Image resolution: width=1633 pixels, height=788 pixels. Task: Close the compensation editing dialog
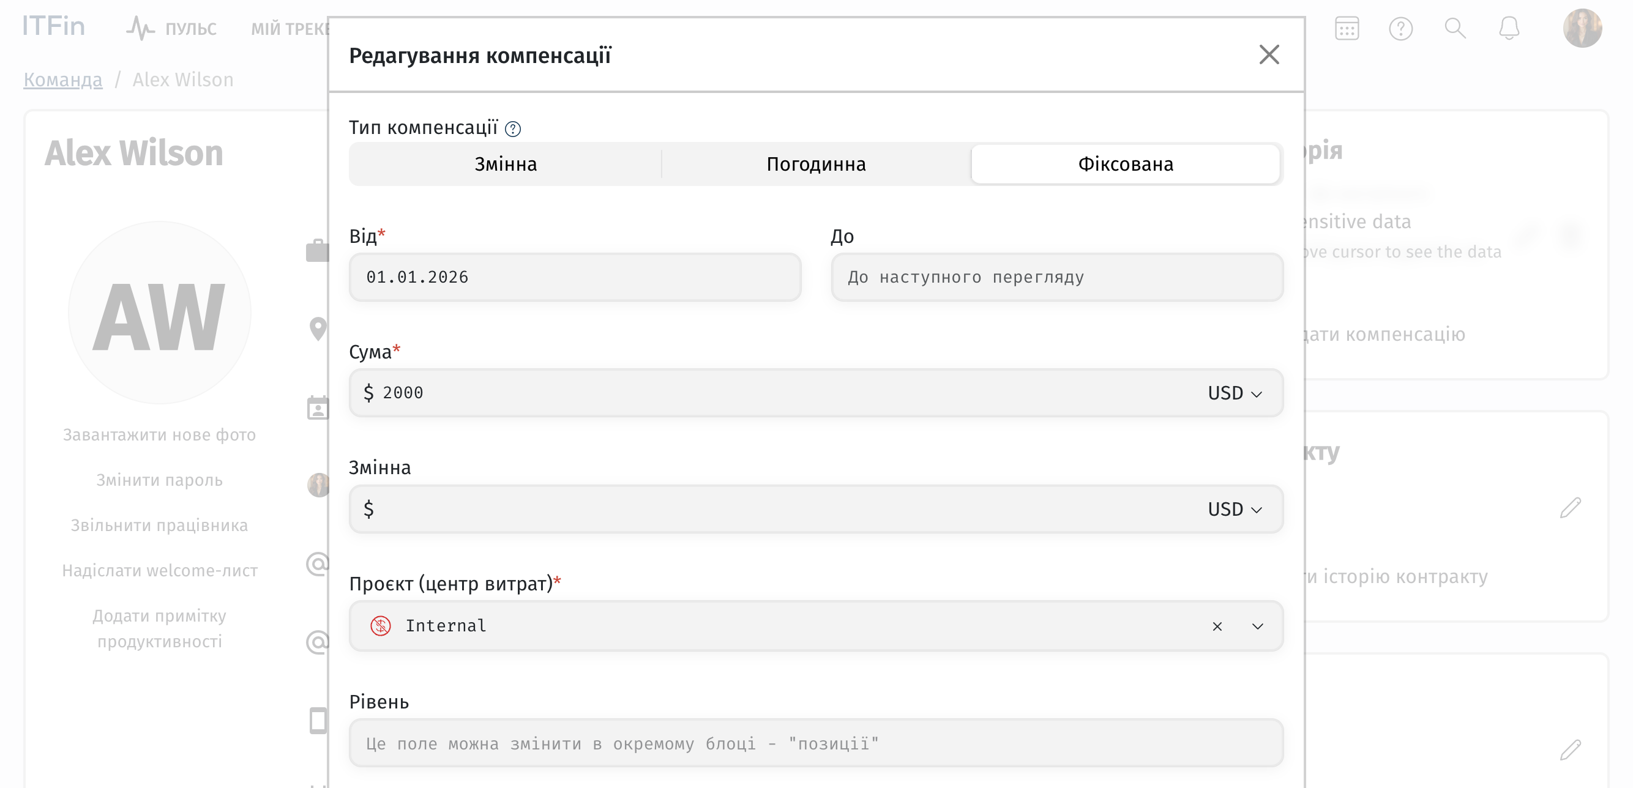click(1268, 55)
